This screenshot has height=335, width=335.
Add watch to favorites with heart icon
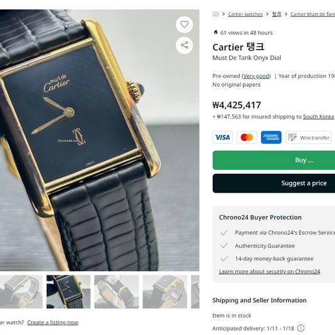184,24
